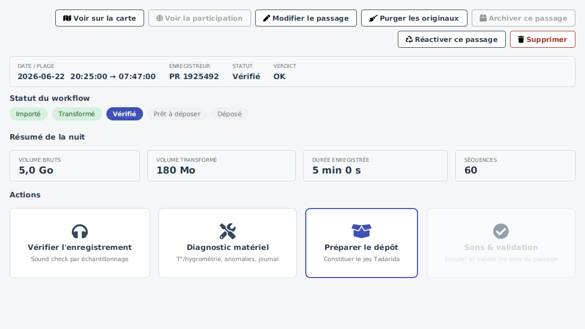Click the checkmark circle icon for Sons & validation
585x329 pixels.
500,231
